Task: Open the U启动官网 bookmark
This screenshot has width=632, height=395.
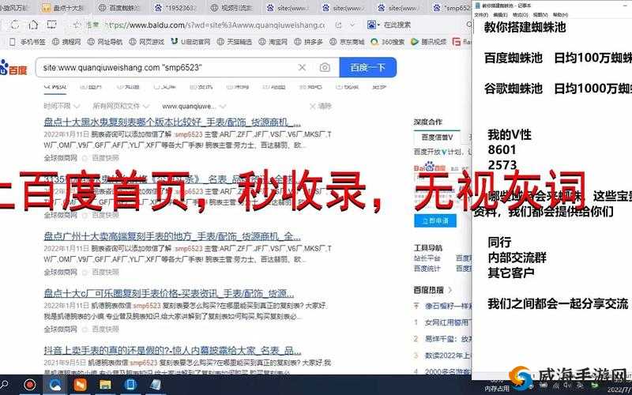Action: click(x=190, y=42)
